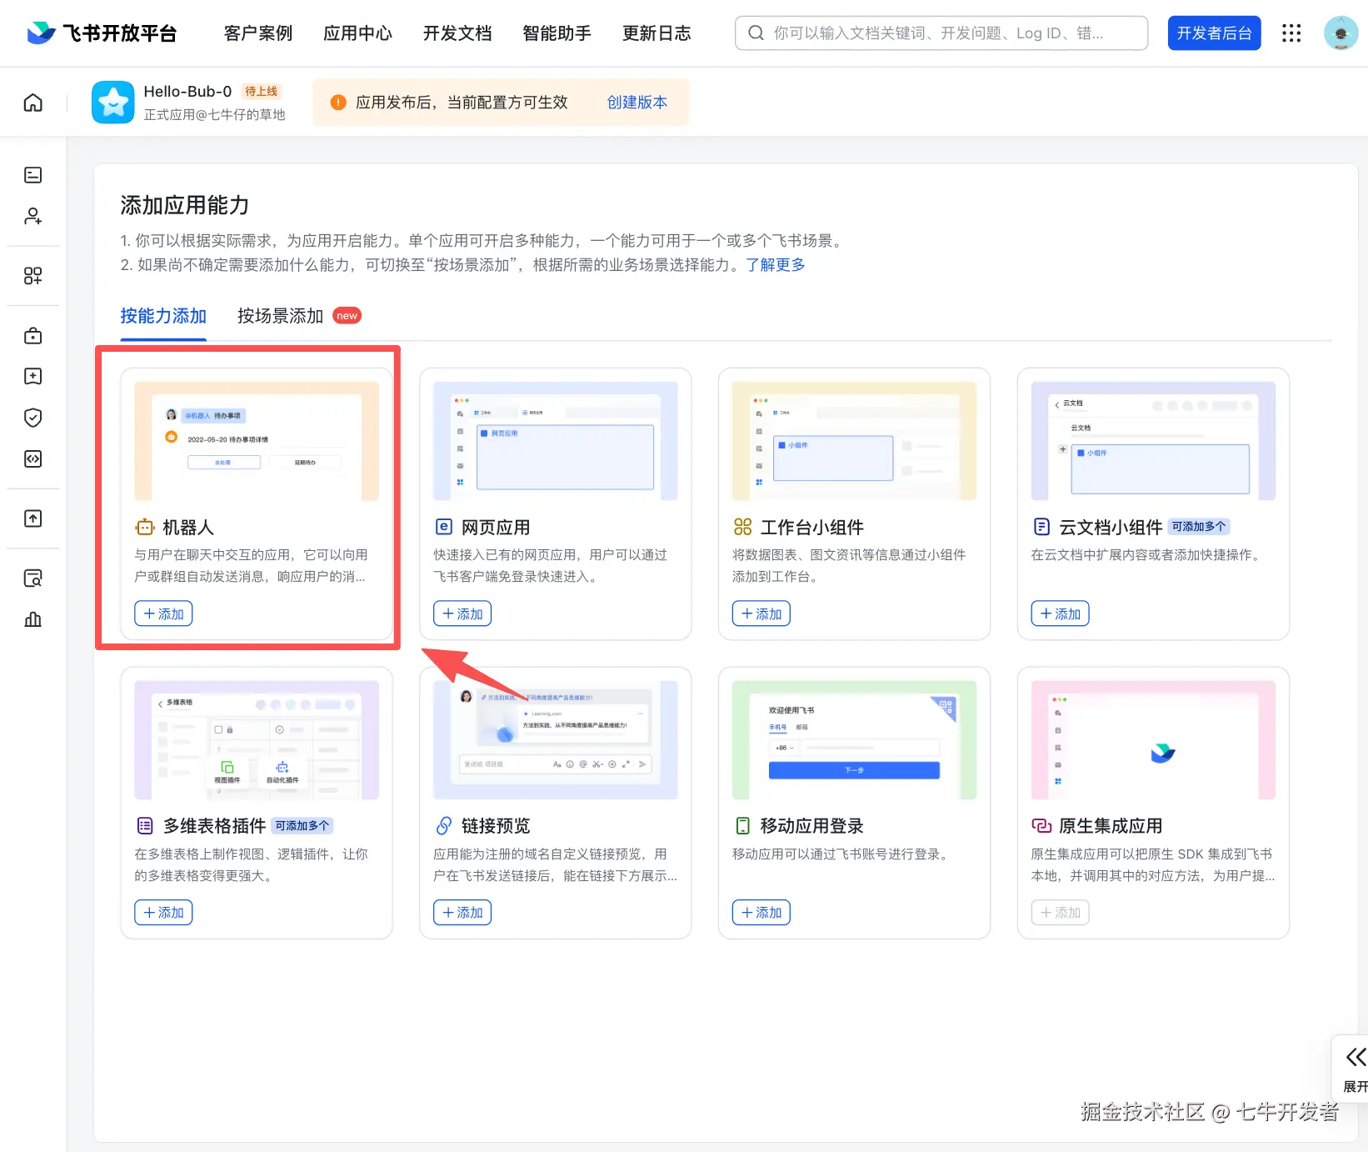Switch to 按场景添加 tab
Screen dimensions: 1368x1152
280,316
